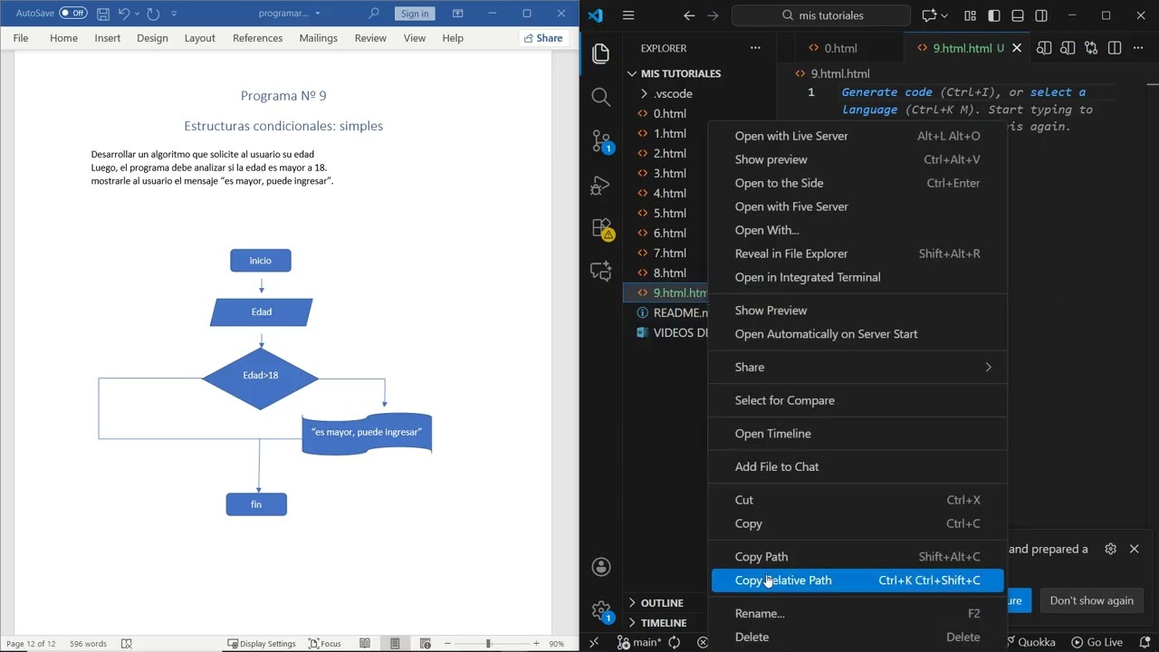Image resolution: width=1159 pixels, height=652 pixels.
Task: Click the Page 12 of 12 indicator
Action: click(x=31, y=644)
